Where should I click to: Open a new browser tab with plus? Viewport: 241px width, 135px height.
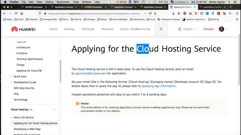pos(230,7)
